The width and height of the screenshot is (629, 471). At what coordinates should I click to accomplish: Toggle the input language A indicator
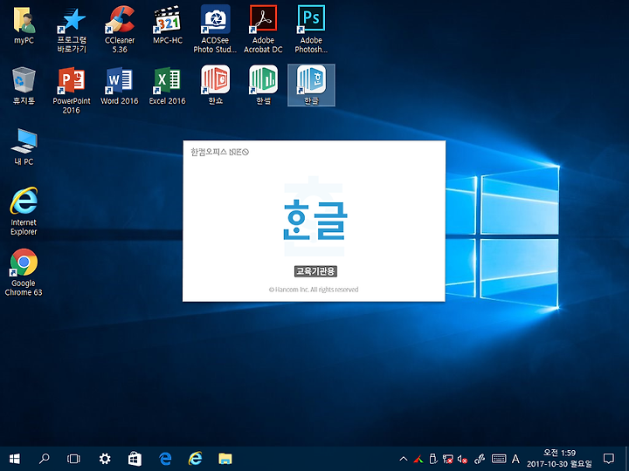coord(515,459)
